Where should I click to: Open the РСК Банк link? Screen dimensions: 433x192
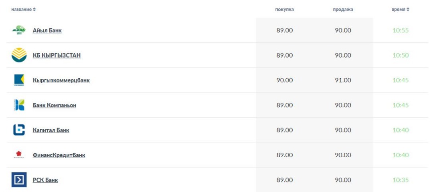click(x=45, y=180)
